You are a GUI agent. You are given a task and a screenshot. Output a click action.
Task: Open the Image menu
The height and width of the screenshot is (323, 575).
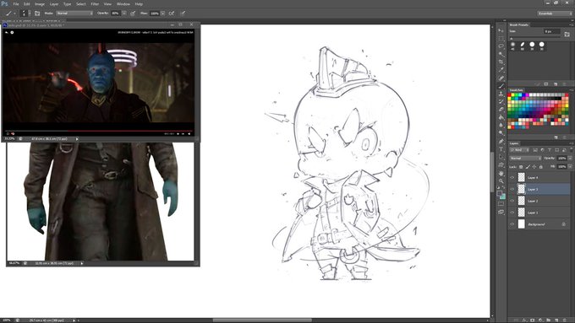coord(39,4)
